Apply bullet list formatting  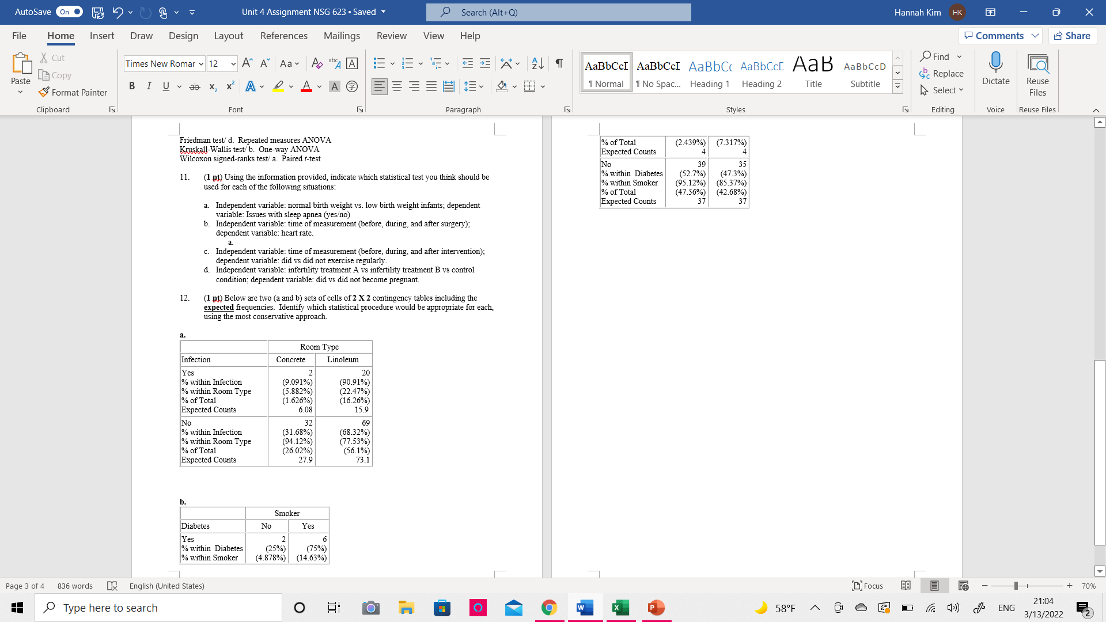(x=379, y=63)
